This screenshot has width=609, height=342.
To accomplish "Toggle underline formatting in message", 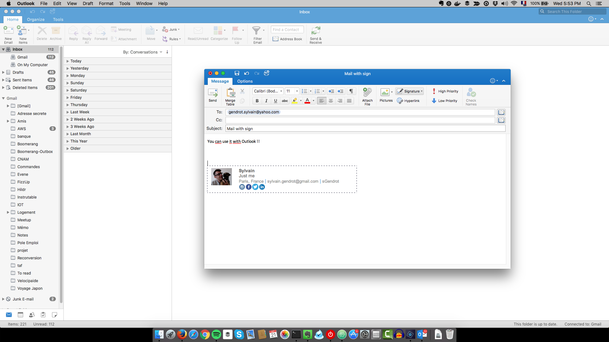I will point(275,101).
